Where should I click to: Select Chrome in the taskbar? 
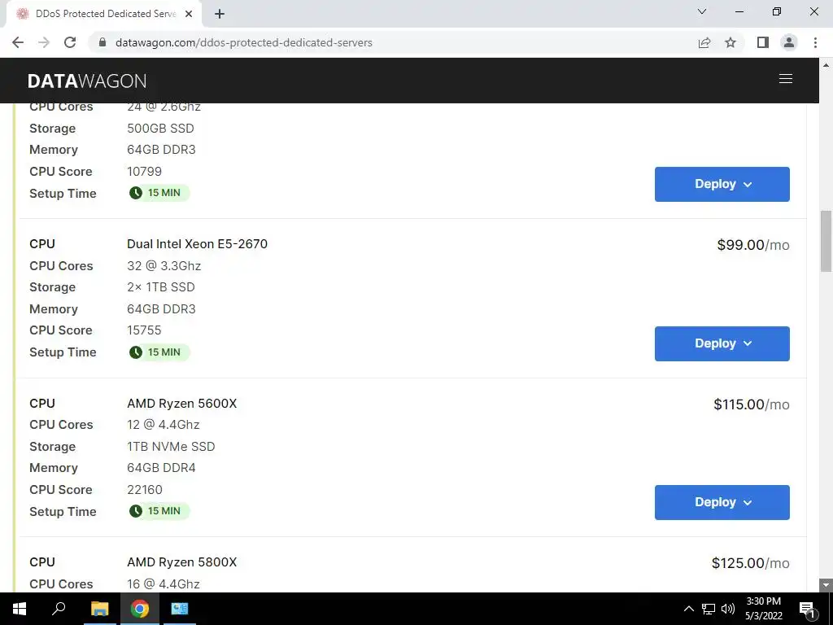click(x=140, y=609)
